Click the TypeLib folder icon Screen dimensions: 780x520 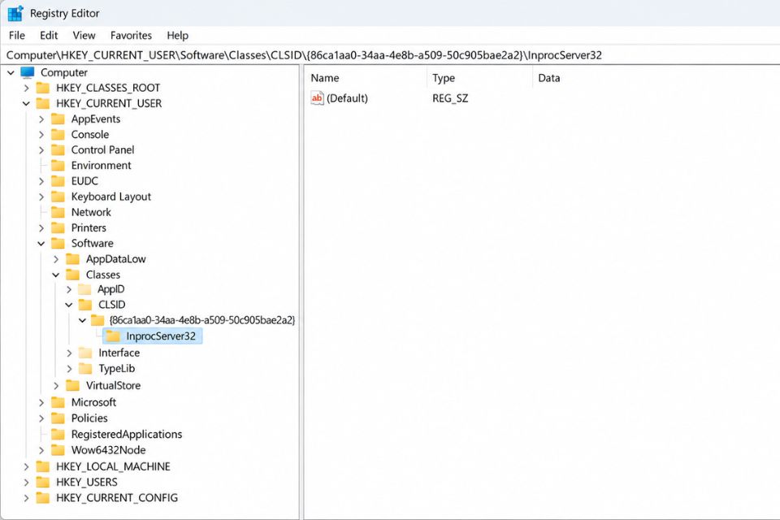(x=85, y=368)
